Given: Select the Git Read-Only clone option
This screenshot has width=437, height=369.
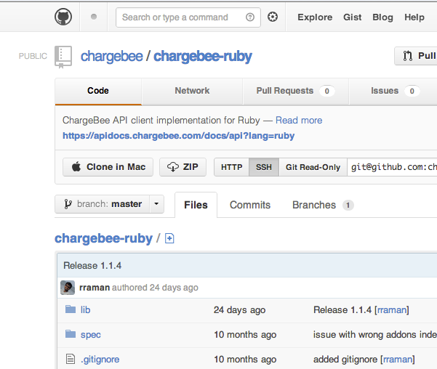Looking at the screenshot, I should click(313, 167).
